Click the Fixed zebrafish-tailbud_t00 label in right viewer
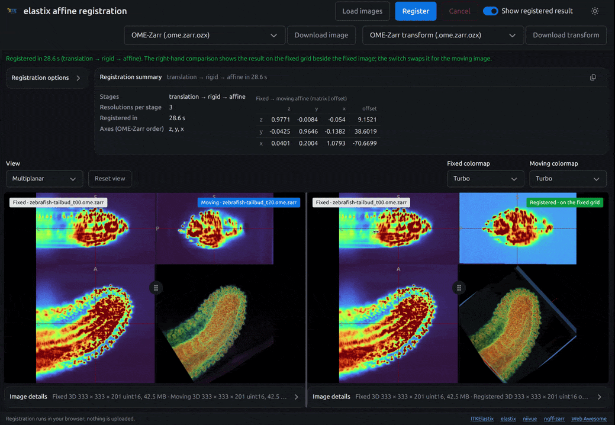Screen dimensions: 615x425 pyautogui.click(x=361, y=202)
